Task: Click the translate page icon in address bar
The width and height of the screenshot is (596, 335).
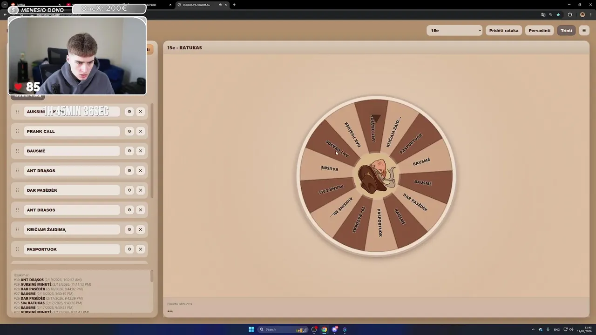Action: click(543, 14)
